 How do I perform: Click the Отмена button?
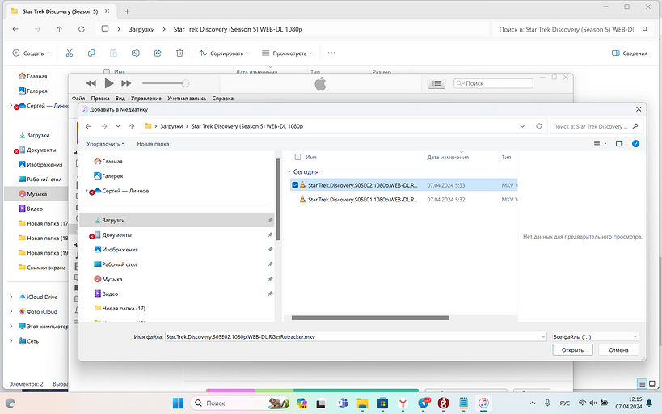(618, 350)
